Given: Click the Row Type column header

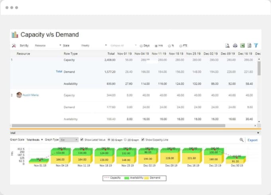Looking at the screenshot, I should point(71,54).
